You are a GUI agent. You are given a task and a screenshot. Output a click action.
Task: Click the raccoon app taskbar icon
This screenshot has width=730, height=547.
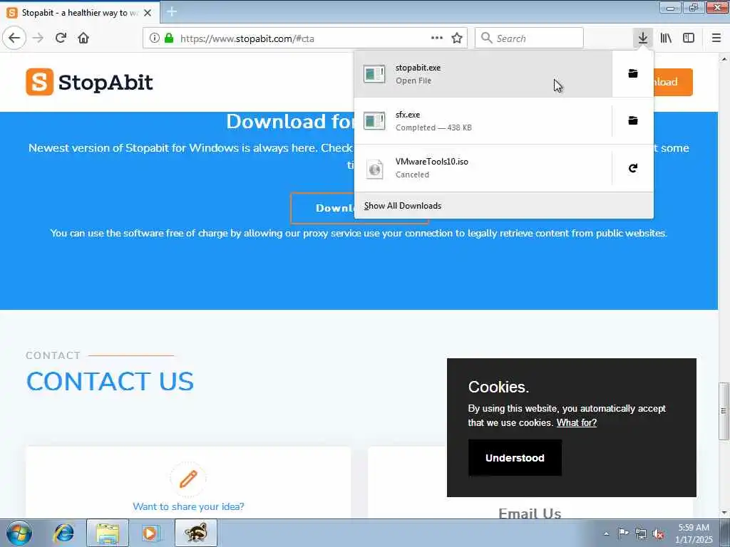click(196, 533)
